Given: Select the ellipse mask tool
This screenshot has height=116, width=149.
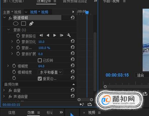Looking at the screenshot, I should tap(16, 24).
